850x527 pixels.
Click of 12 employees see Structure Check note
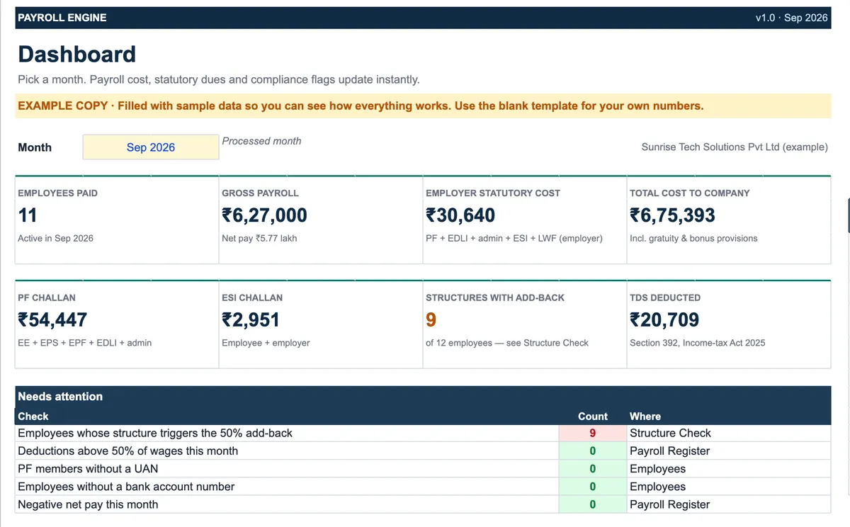(x=507, y=343)
